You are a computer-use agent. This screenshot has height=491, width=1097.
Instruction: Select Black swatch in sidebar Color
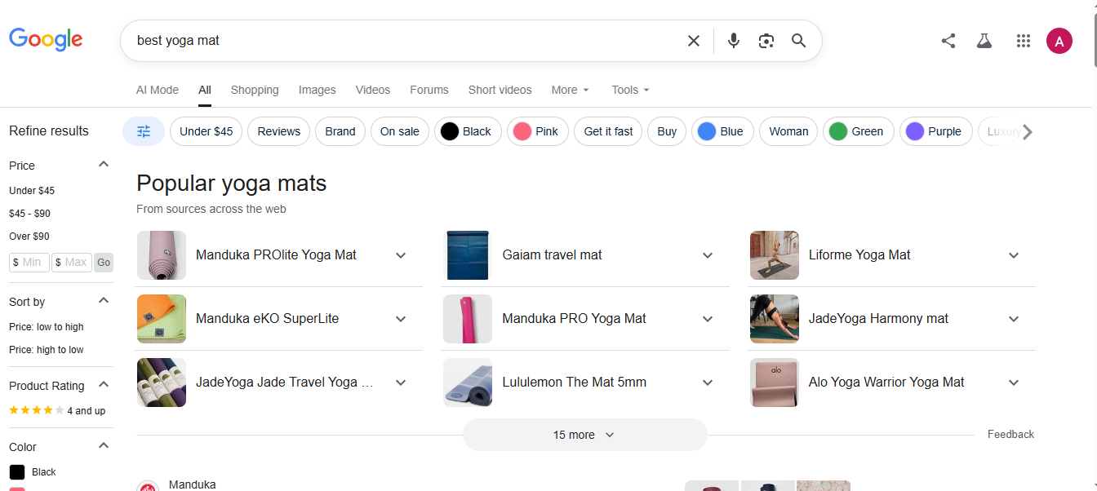(x=17, y=472)
